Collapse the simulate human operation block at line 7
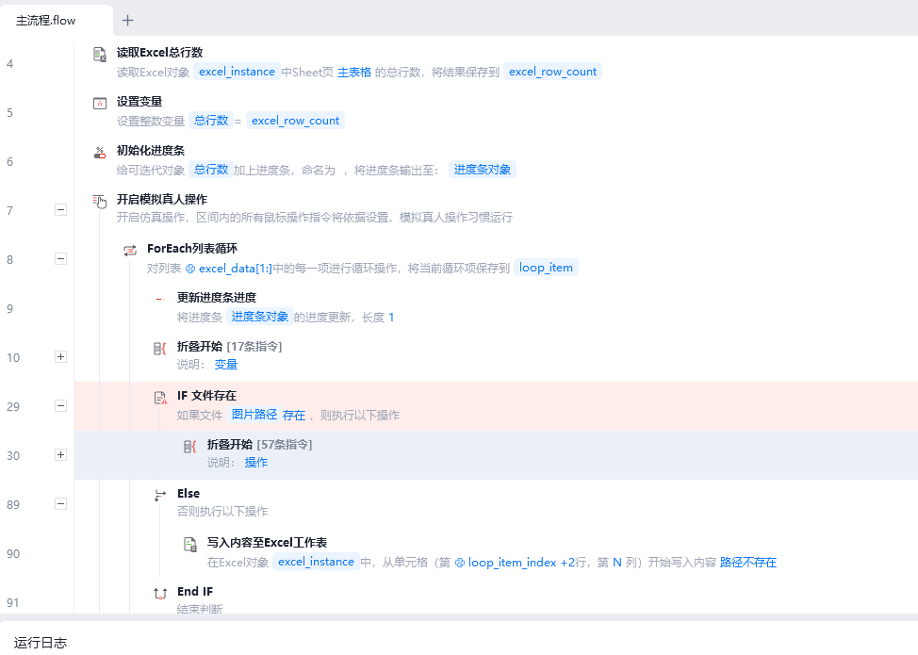The image size is (918, 655). pos(60,210)
